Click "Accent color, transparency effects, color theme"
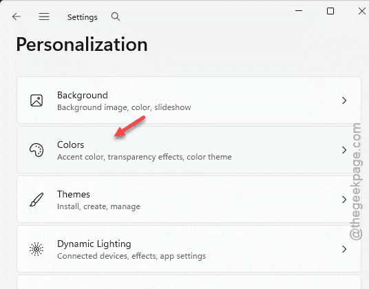The width and height of the screenshot is (369, 289). click(x=145, y=157)
